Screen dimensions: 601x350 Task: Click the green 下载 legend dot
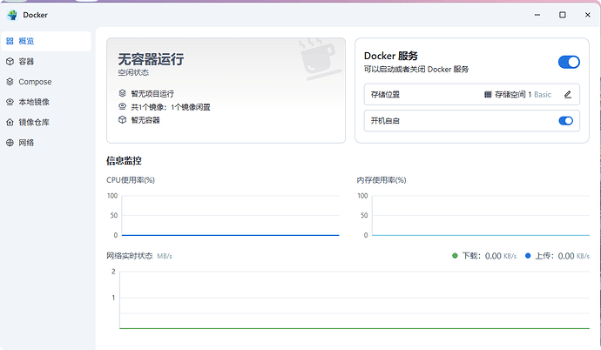click(455, 256)
